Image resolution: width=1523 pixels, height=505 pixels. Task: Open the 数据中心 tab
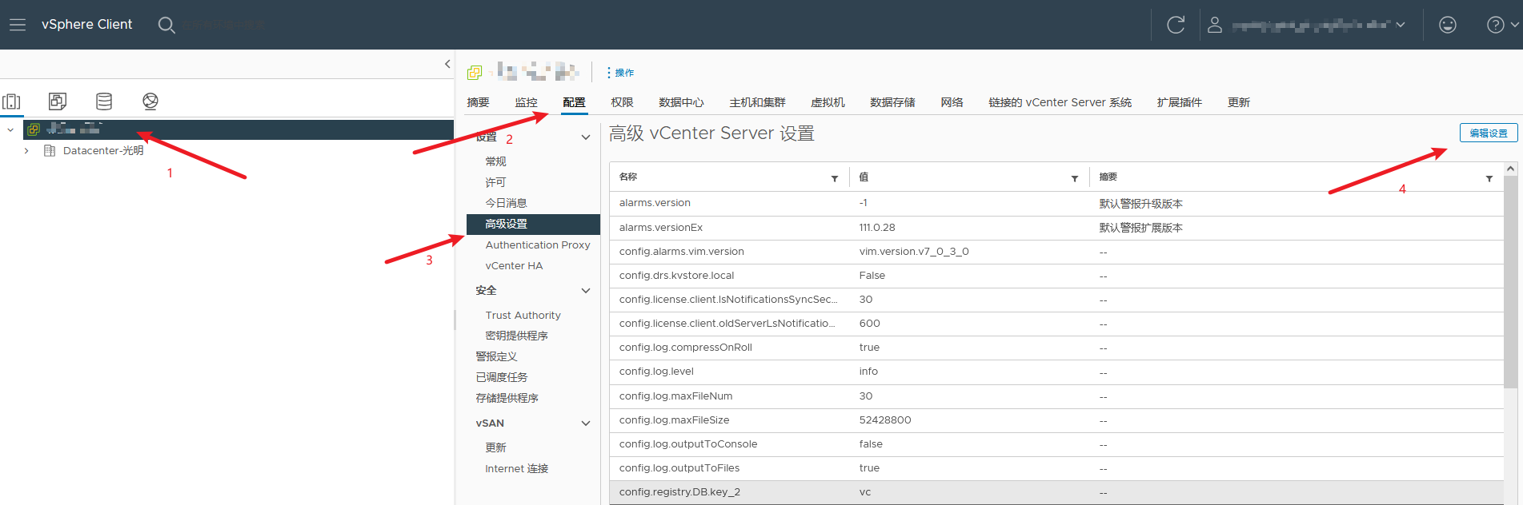point(681,102)
